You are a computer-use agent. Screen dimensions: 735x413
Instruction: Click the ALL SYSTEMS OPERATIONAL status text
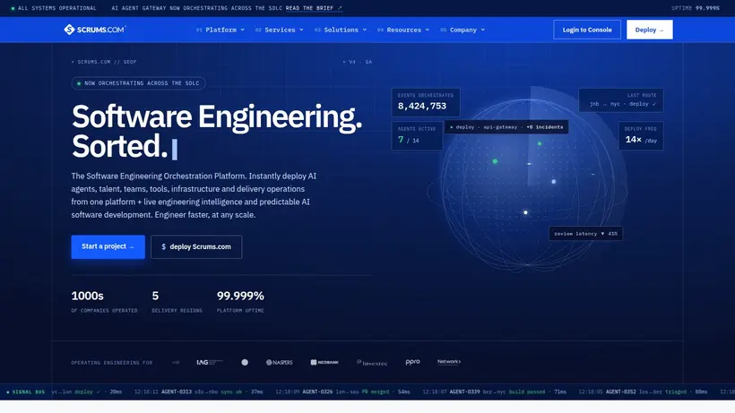click(x=54, y=8)
